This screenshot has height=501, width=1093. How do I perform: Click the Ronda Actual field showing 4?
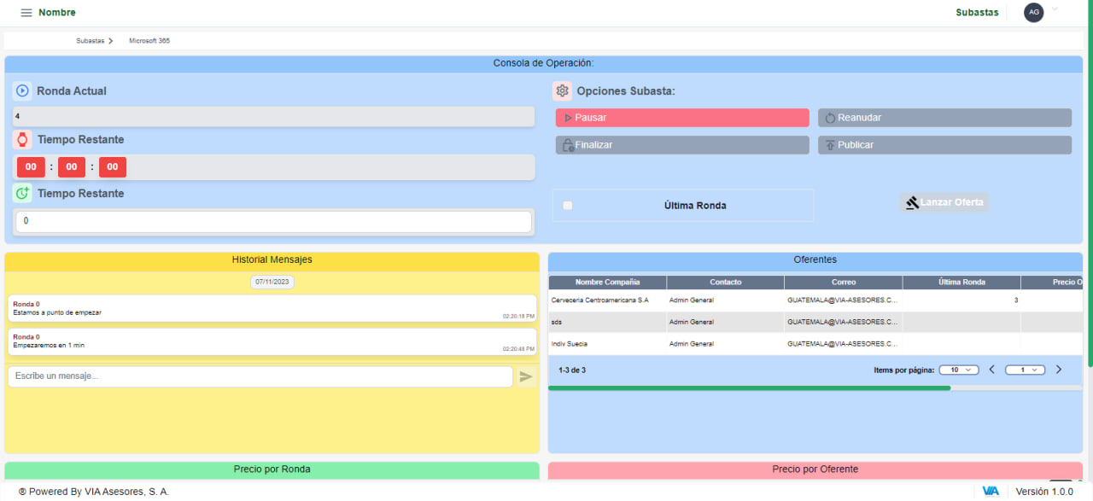point(274,116)
